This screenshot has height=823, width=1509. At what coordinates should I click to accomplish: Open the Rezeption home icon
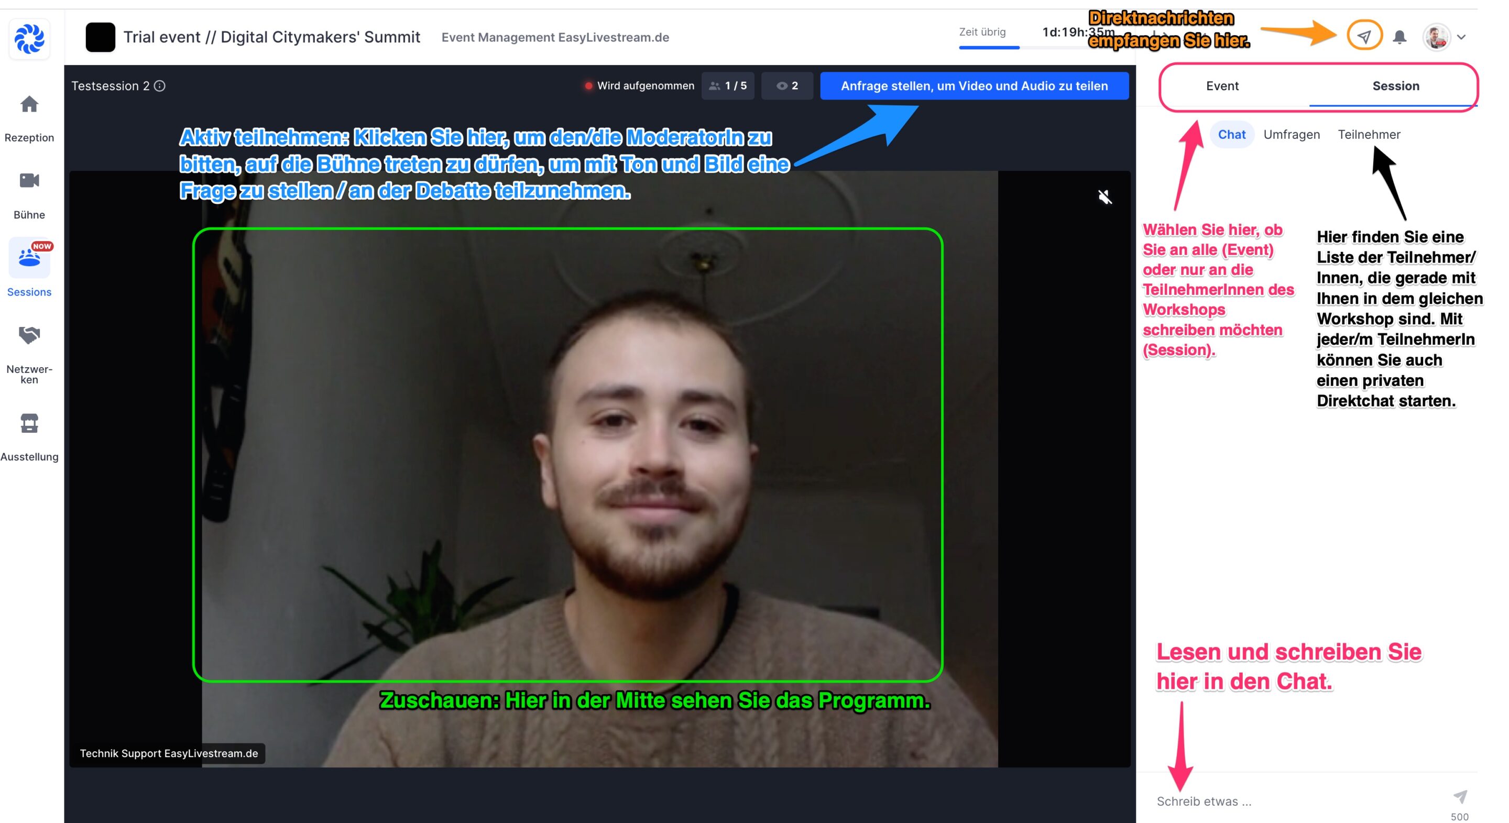tap(29, 105)
